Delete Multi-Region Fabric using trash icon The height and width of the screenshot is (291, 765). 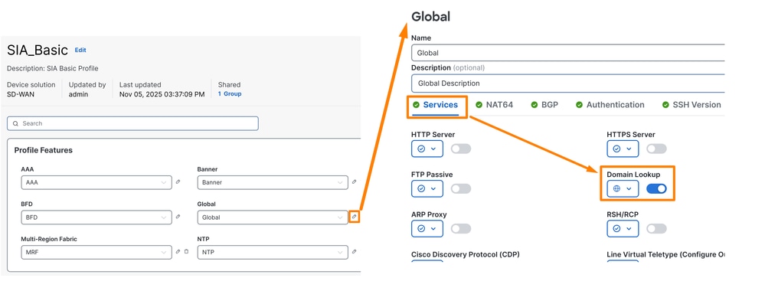(x=186, y=251)
